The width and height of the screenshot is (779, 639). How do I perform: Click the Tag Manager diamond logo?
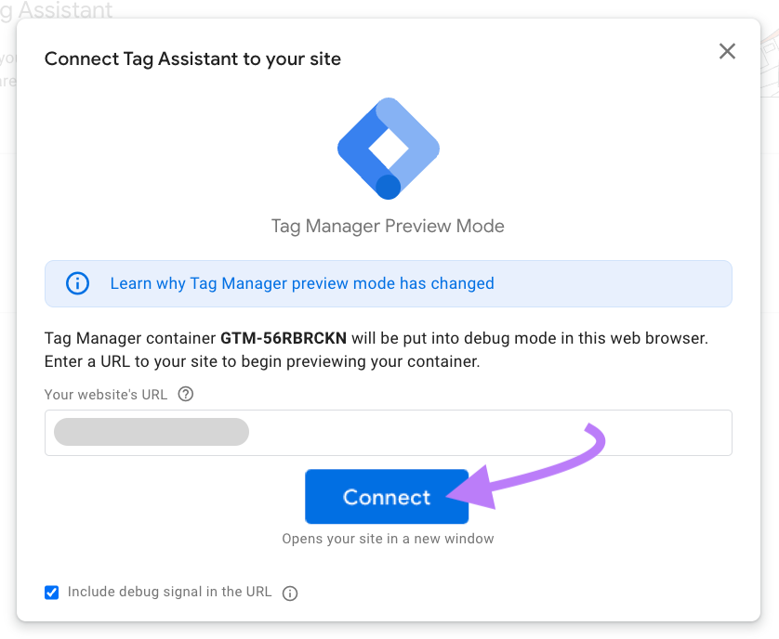(x=387, y=147)
